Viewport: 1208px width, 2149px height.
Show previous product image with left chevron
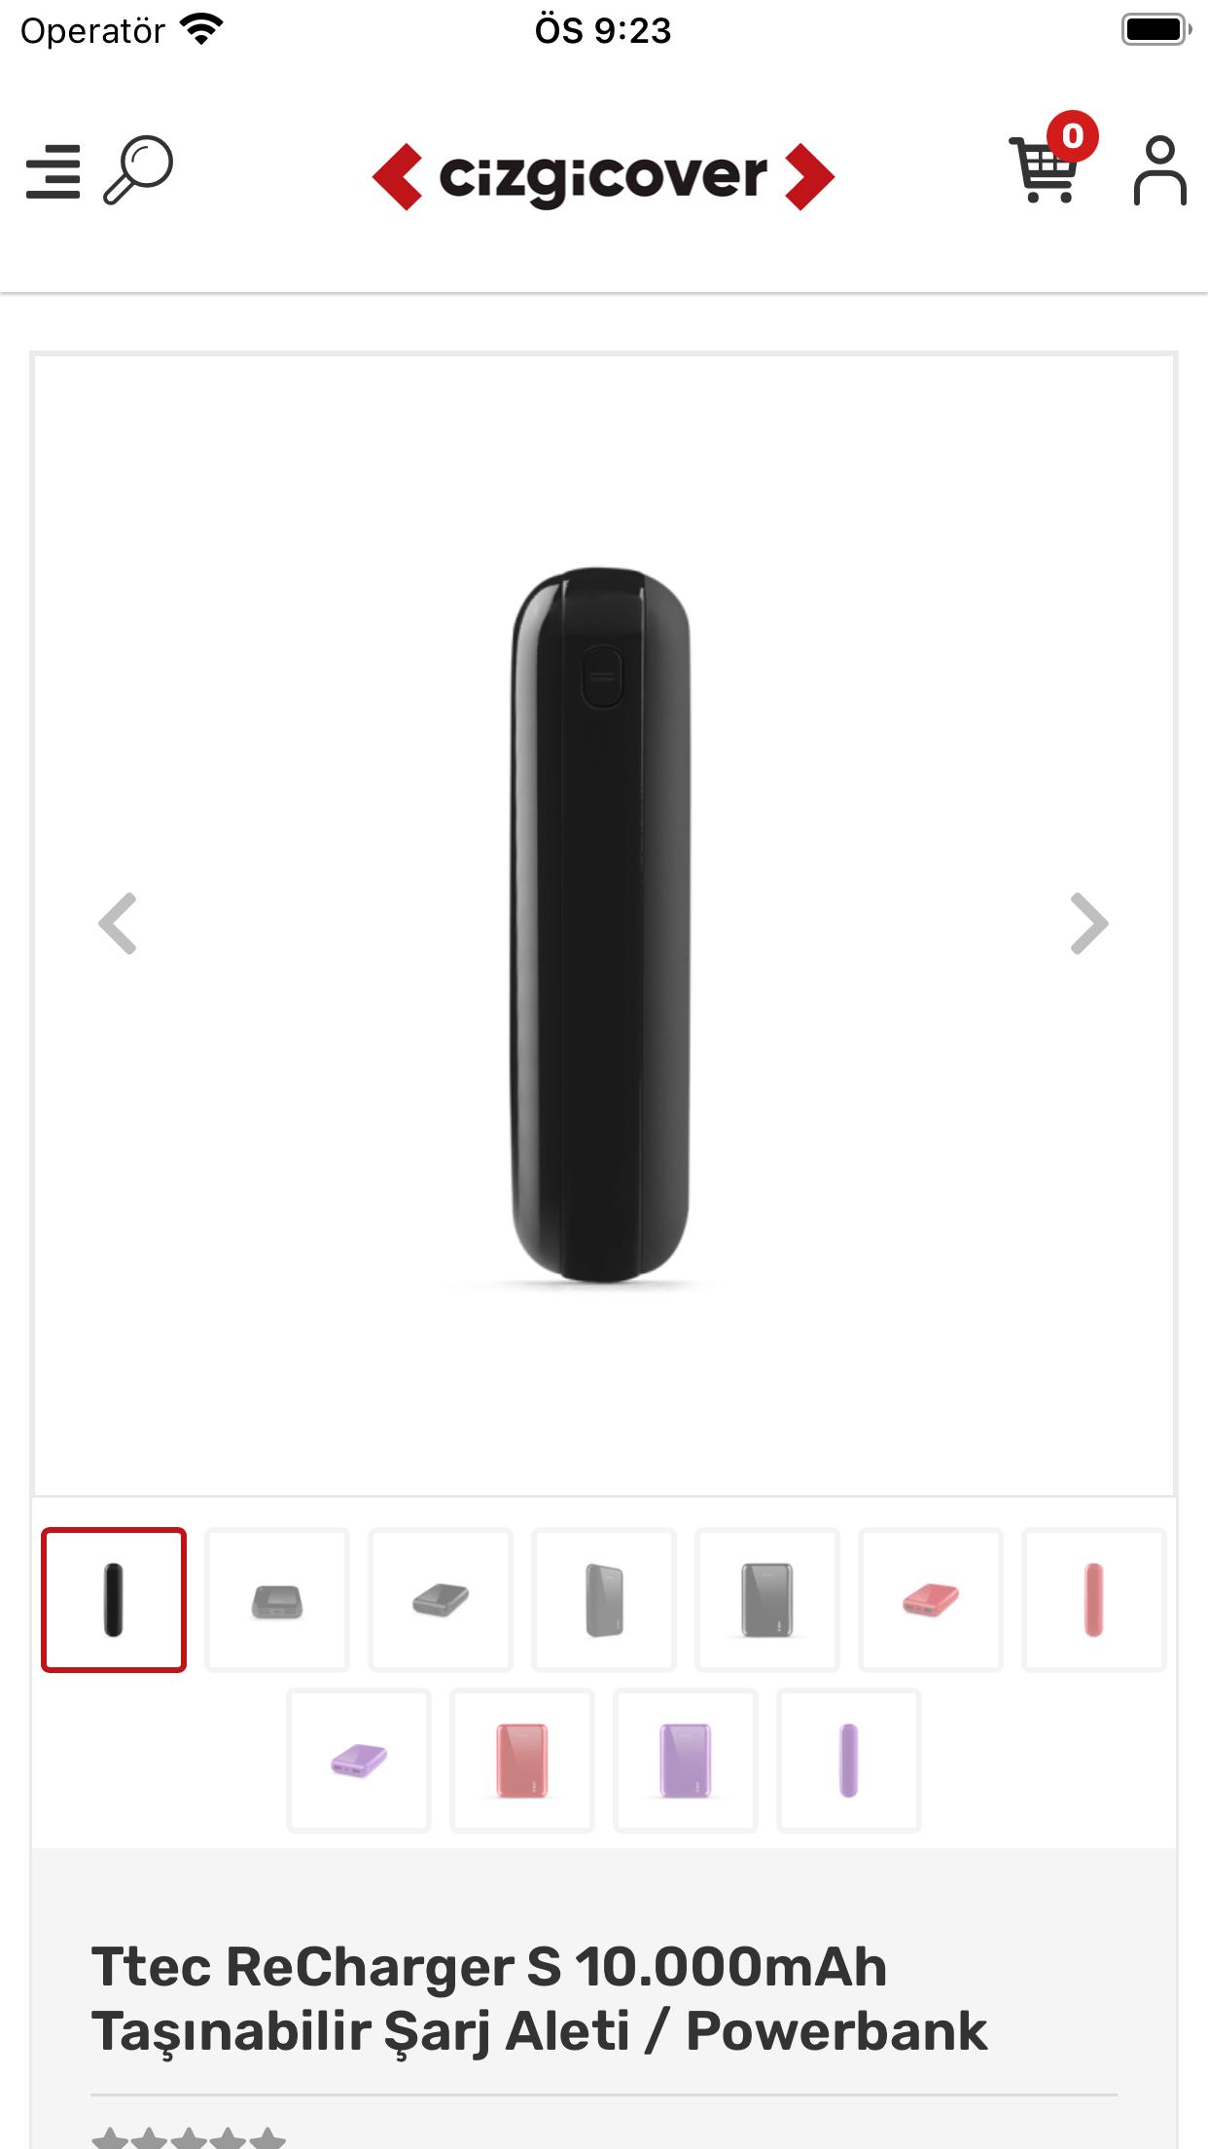(x=118, y=923)
